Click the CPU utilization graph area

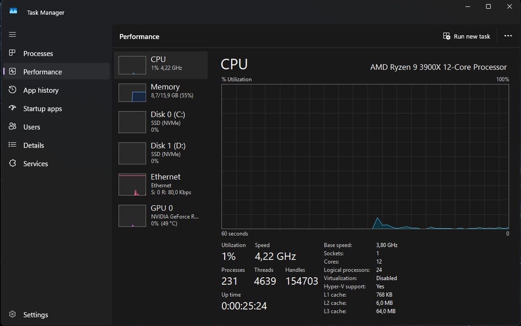365,156
